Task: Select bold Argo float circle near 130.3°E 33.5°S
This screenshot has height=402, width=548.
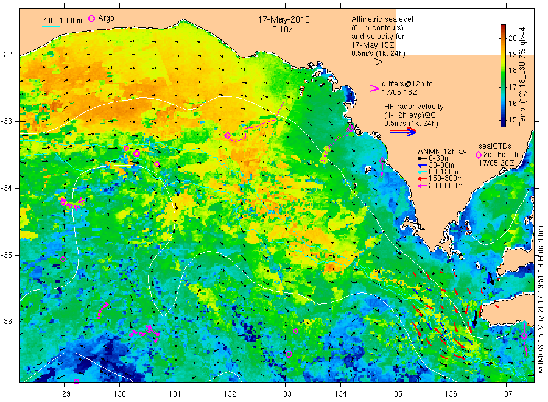Action: click(136, 154)
